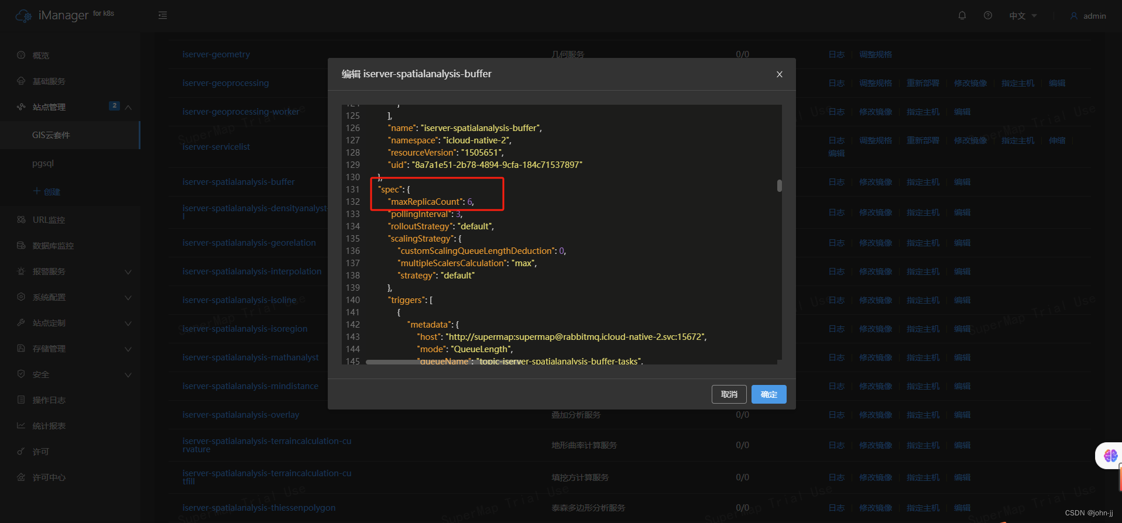This screenshot has height=523, width=1122.
Task: Place cursor on maxReplicaCount value line 132
Action: click(470, 202)
